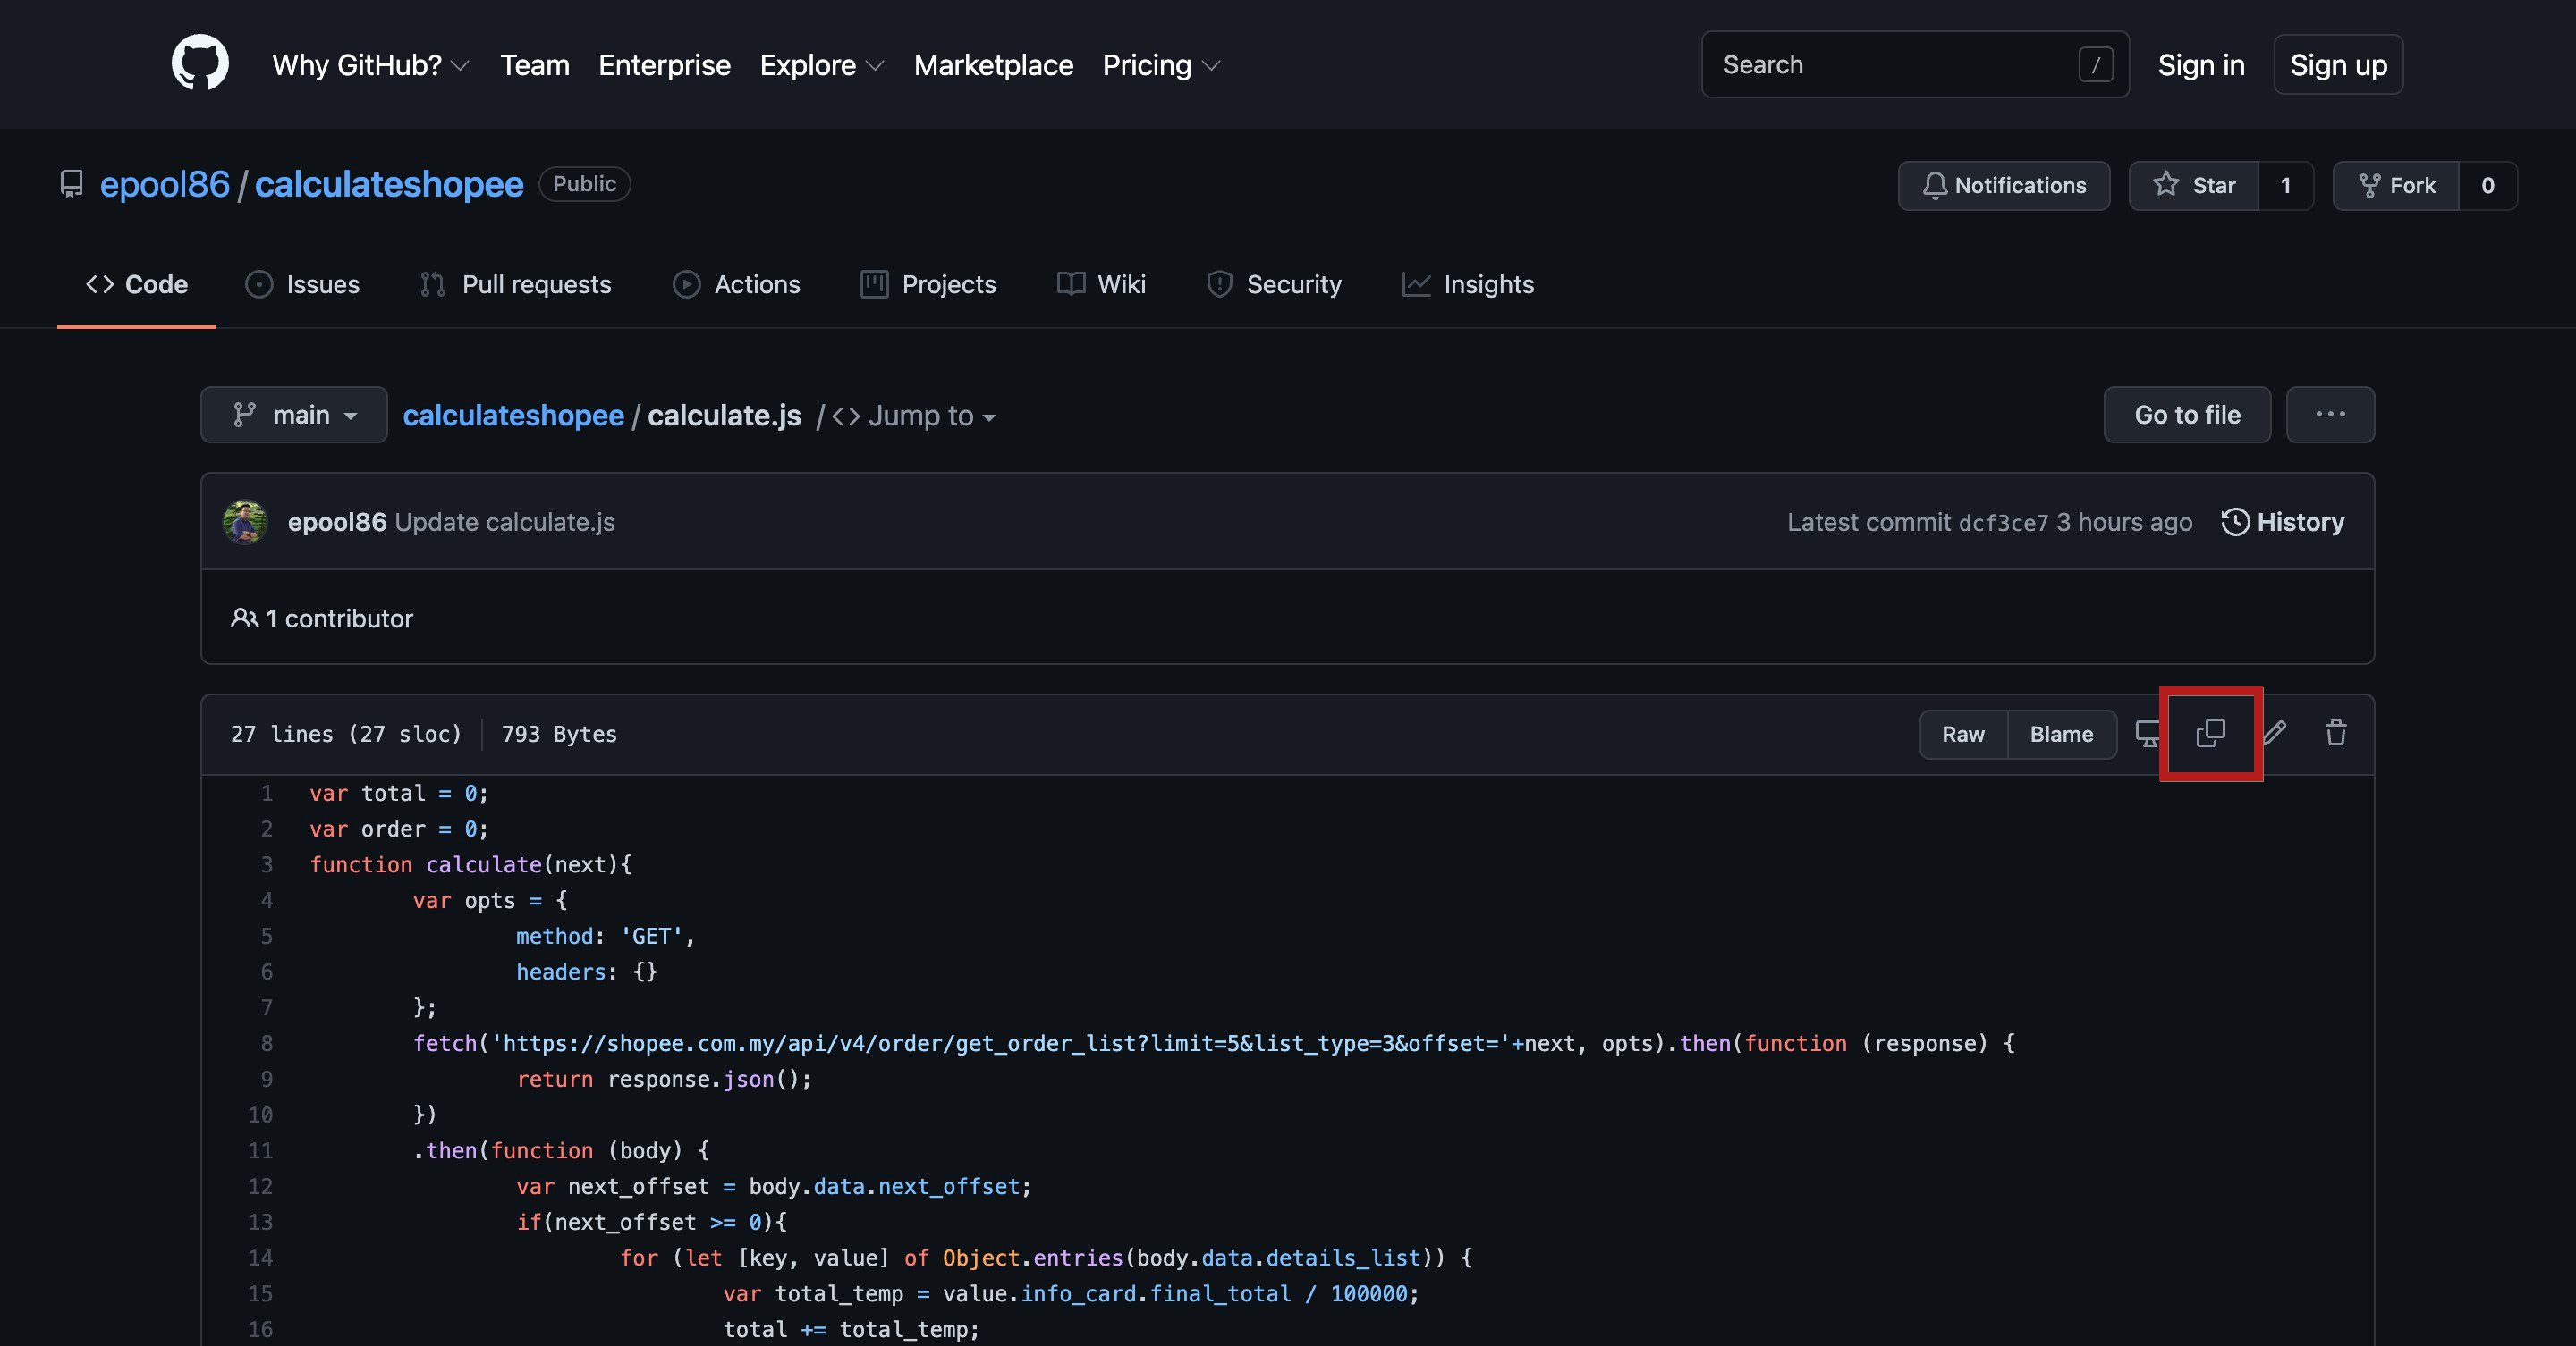The width and height of the screenshot is (2576, 1346).
Task: Click 'total += total_temp;' code line
Action: tap(851, 1330)
